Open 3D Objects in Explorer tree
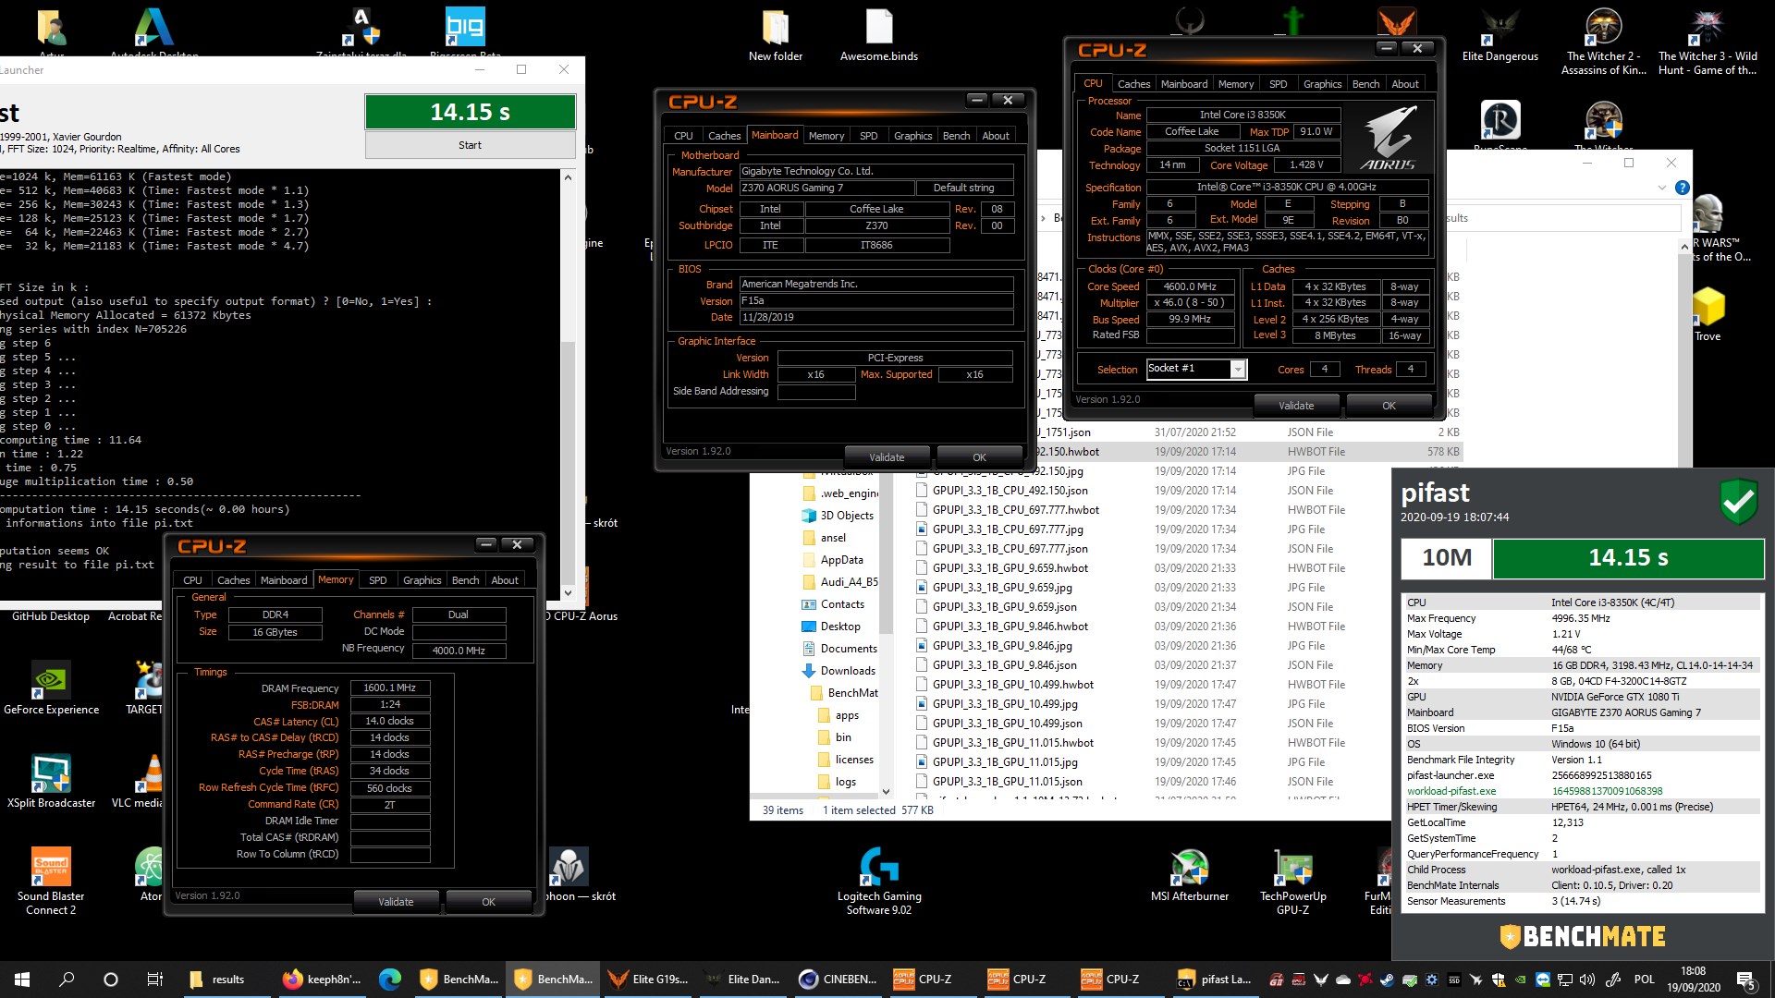Image resolution: width=1775 pixels, height=998 pixels. (839, 516)
